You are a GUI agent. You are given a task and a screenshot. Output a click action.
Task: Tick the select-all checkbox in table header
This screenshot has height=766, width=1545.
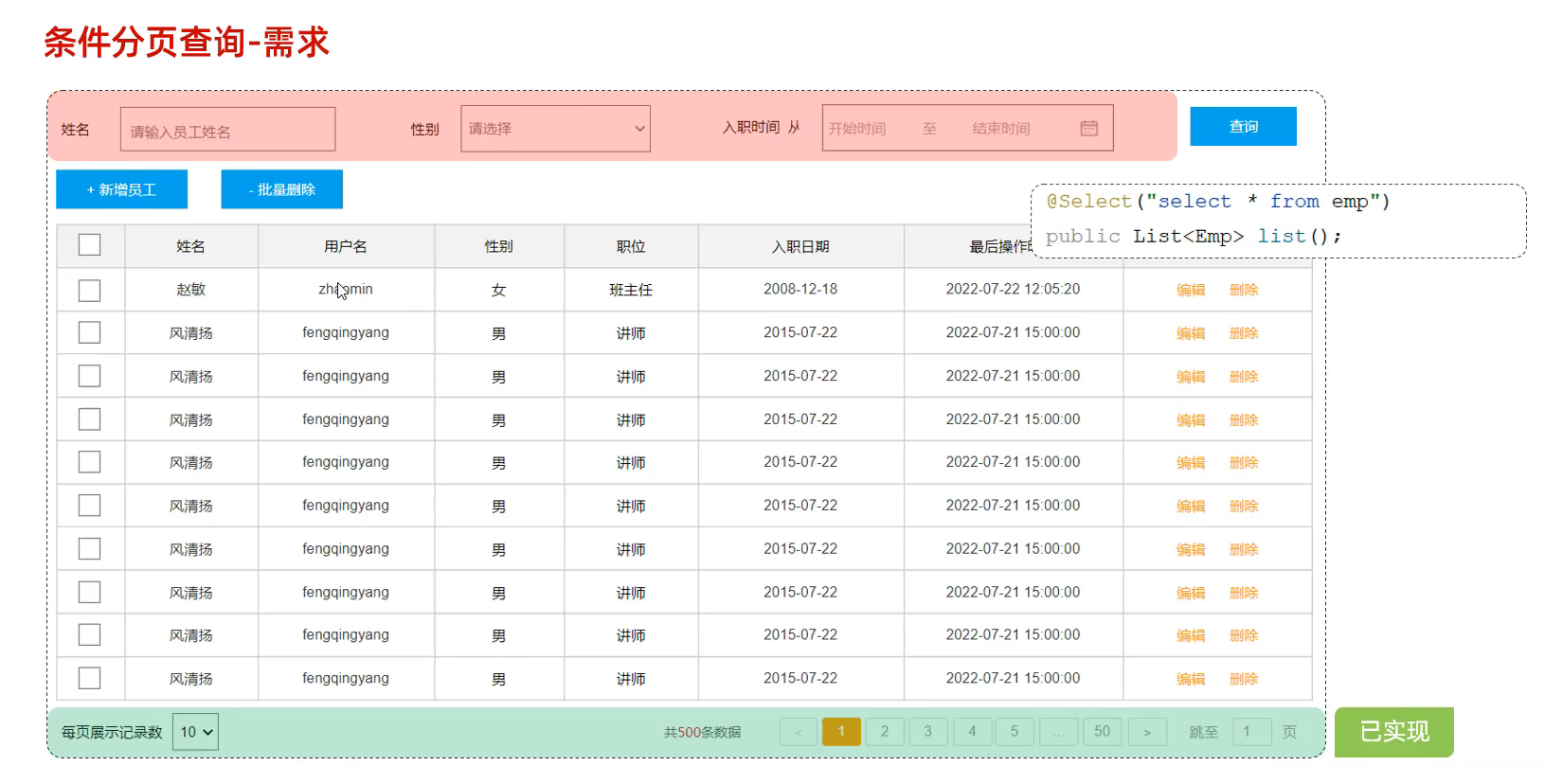point(90,245)
